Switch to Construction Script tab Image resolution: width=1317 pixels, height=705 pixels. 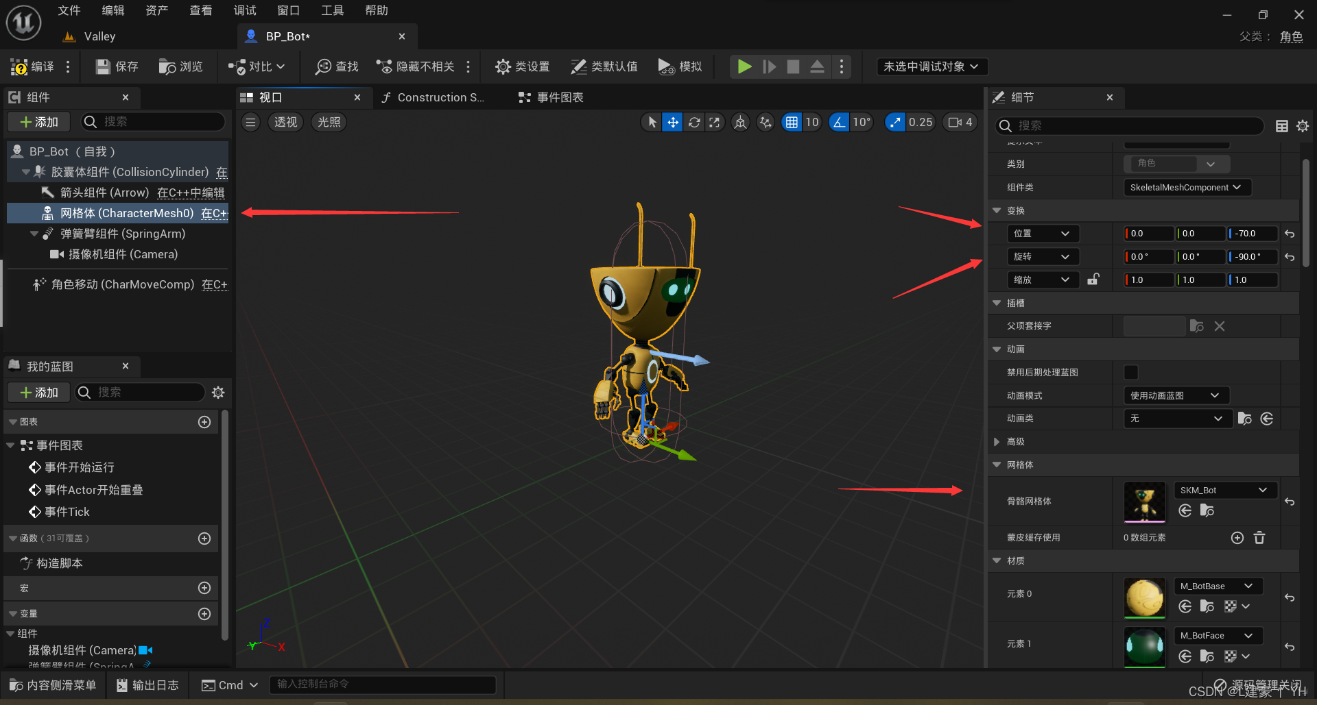pos(433,97)
